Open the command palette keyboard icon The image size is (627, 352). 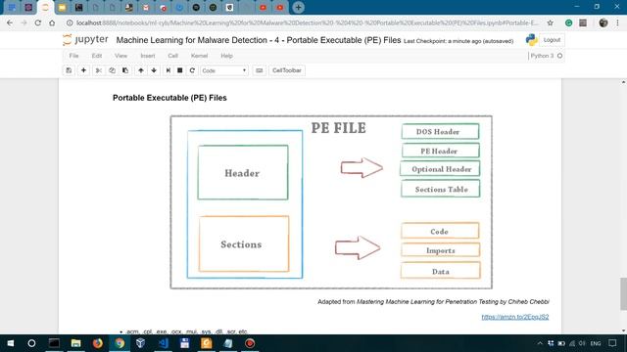pos(259,70)
